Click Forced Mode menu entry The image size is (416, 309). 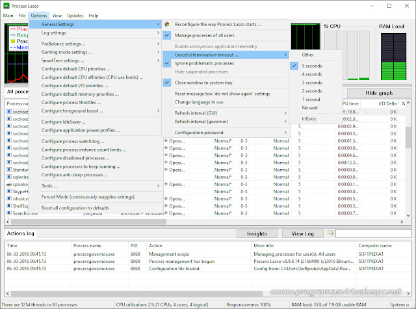tap(96, 197)
